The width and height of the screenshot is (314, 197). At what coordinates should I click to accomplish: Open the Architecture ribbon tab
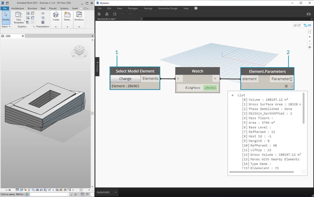pos(18,8)
